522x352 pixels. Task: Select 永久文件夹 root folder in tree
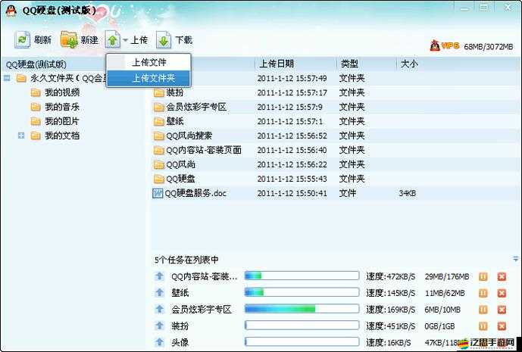[68, 78]
